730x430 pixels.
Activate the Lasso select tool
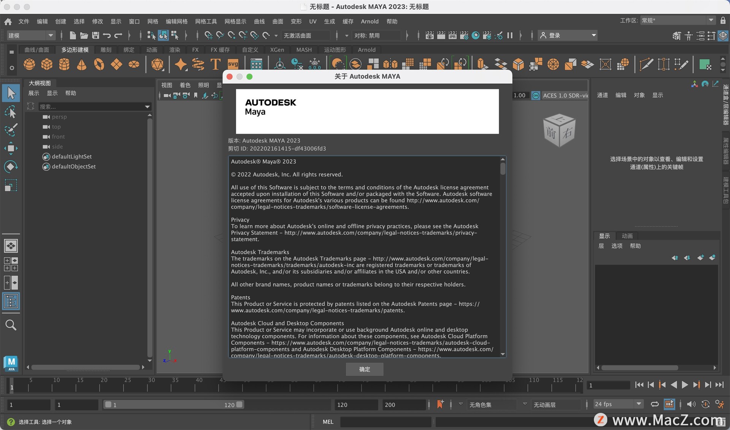[11, 112]
